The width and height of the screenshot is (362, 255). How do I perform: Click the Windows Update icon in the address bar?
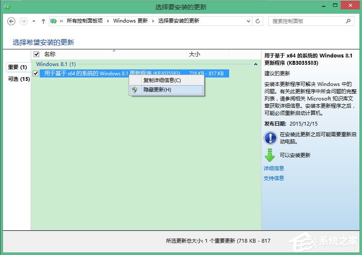point(54,20)
